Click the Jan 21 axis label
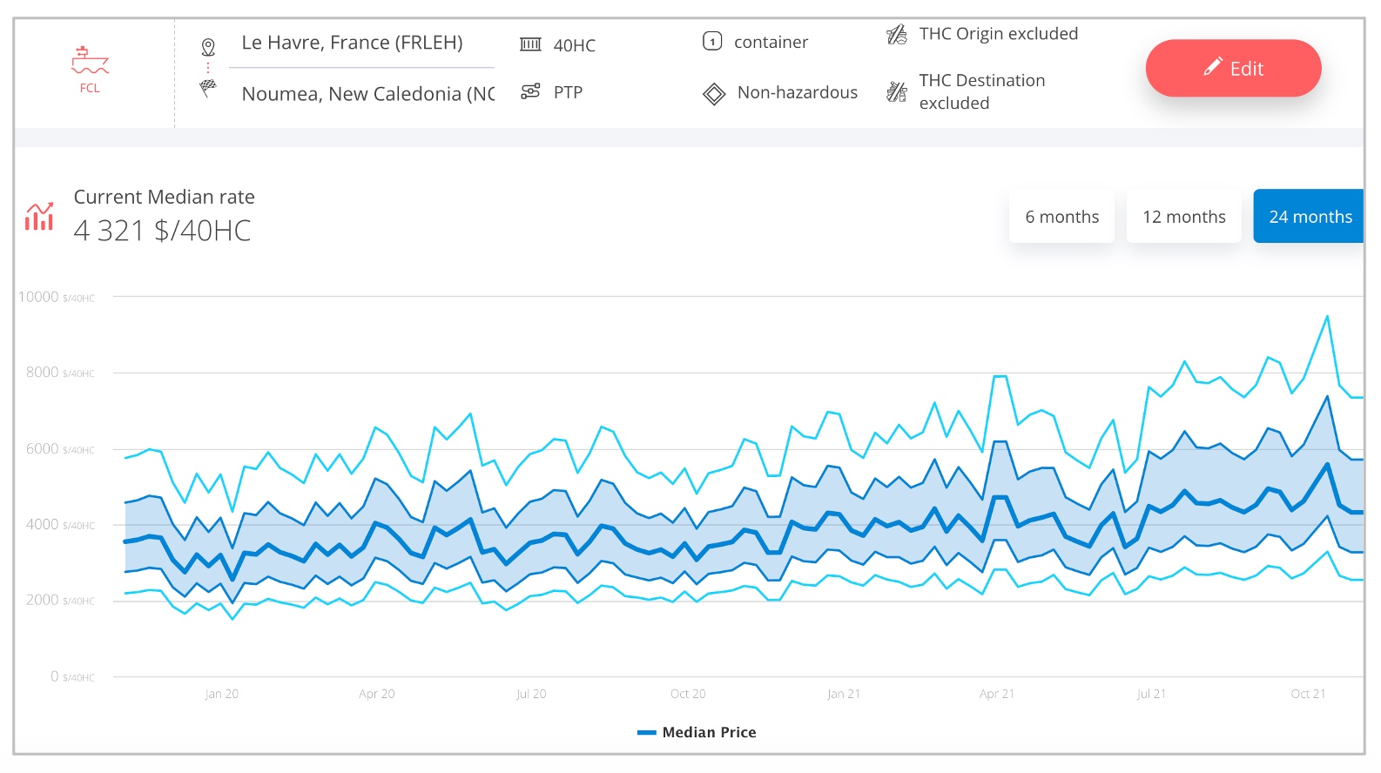The width and height of the screenshot is (1381, 773). click(843, 694)
